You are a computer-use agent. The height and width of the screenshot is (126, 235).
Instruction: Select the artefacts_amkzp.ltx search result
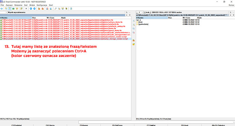63,26
